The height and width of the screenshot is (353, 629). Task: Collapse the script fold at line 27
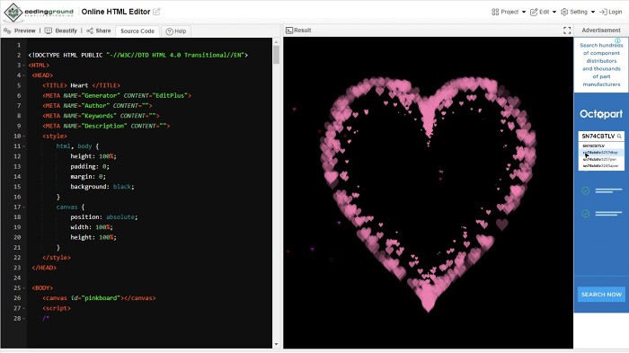23,308
